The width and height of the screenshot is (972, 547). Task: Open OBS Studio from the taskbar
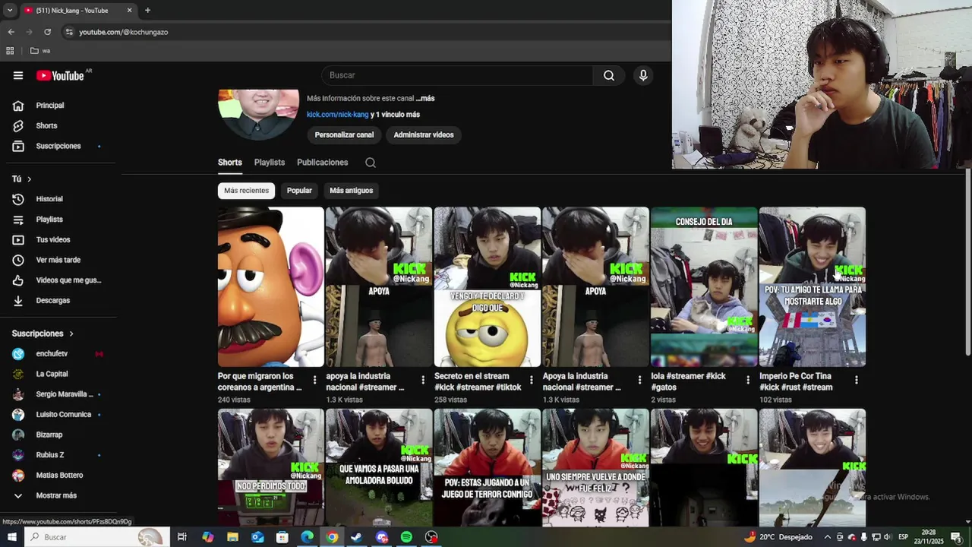tap(431, 537)
